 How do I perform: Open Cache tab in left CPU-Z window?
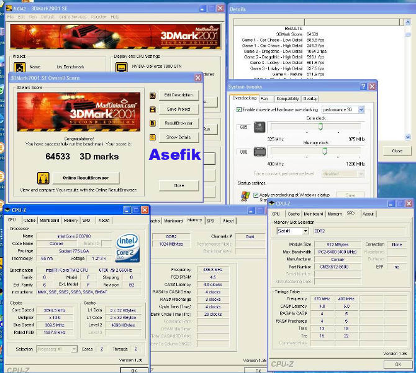[x=29, y=220]
